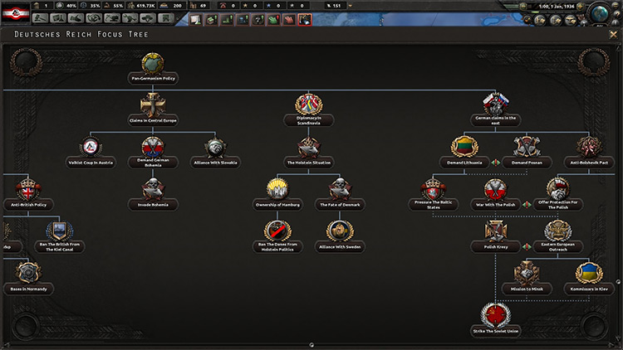The height and width of the screenshot is (350, 623).
Task: Open the Recruit and Deploy tank menu
Action: coord(148,18)
